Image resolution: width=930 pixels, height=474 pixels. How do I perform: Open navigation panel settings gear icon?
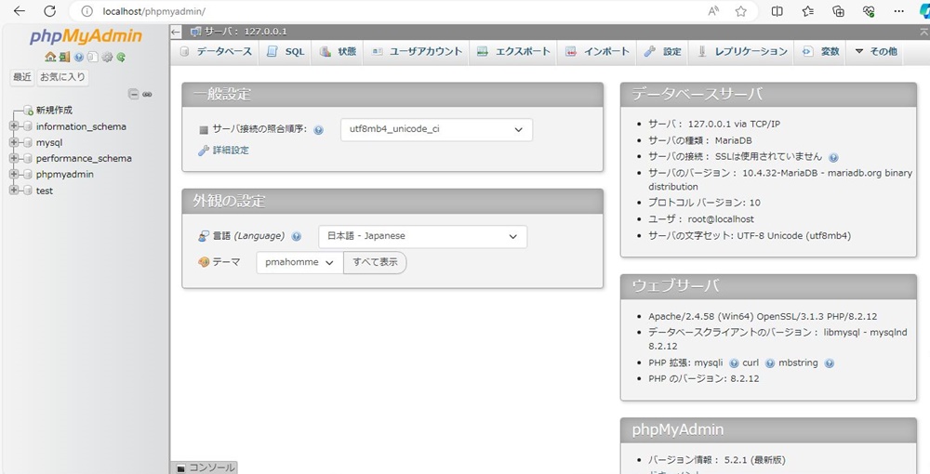(x=107, y=57)
